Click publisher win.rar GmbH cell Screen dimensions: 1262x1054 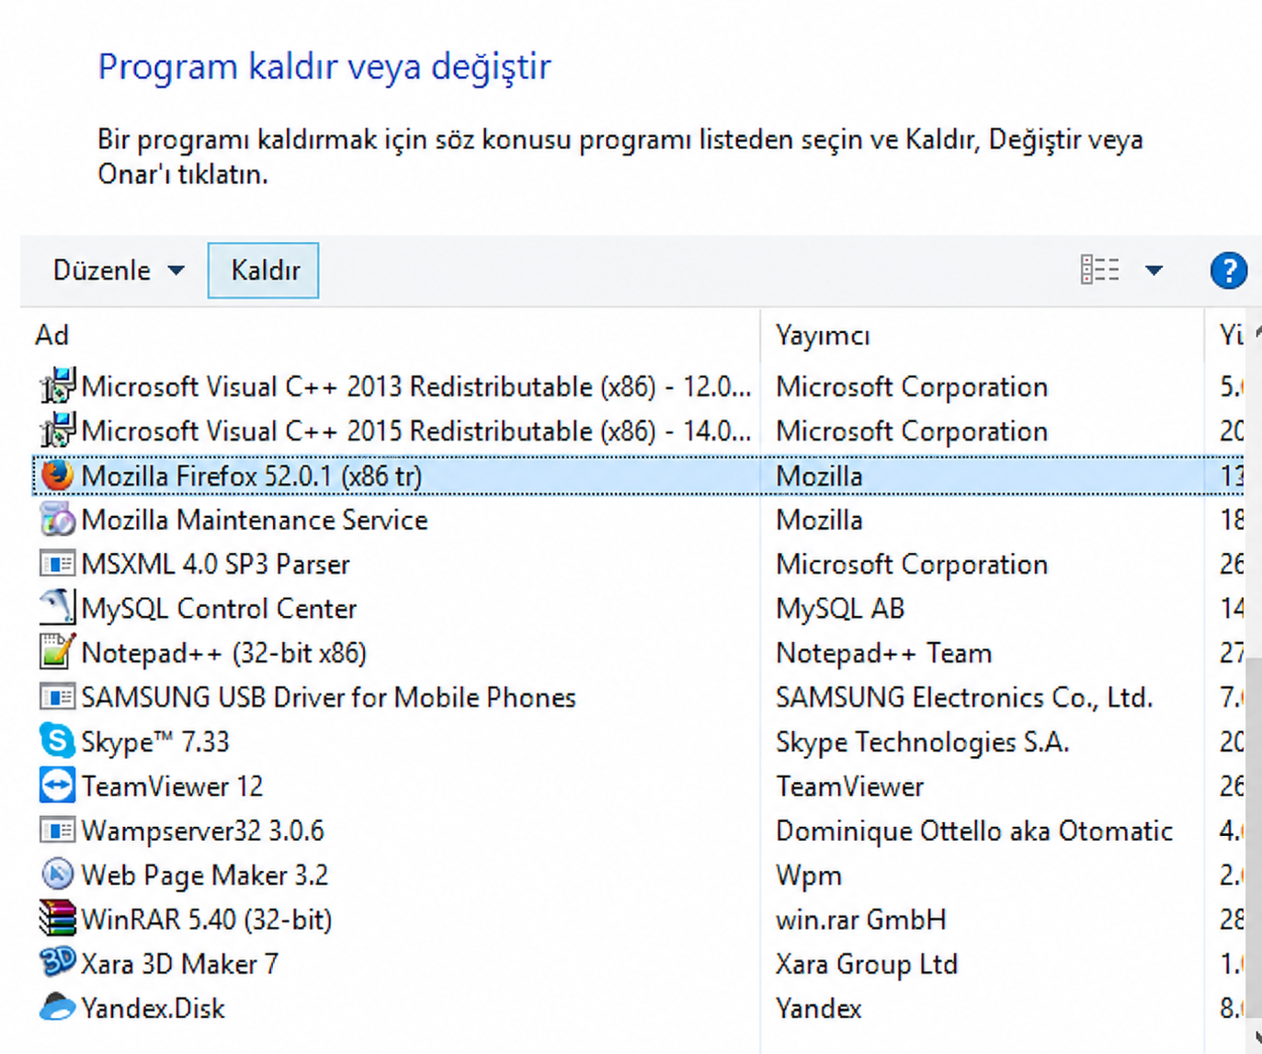click(x=860, y=919)
